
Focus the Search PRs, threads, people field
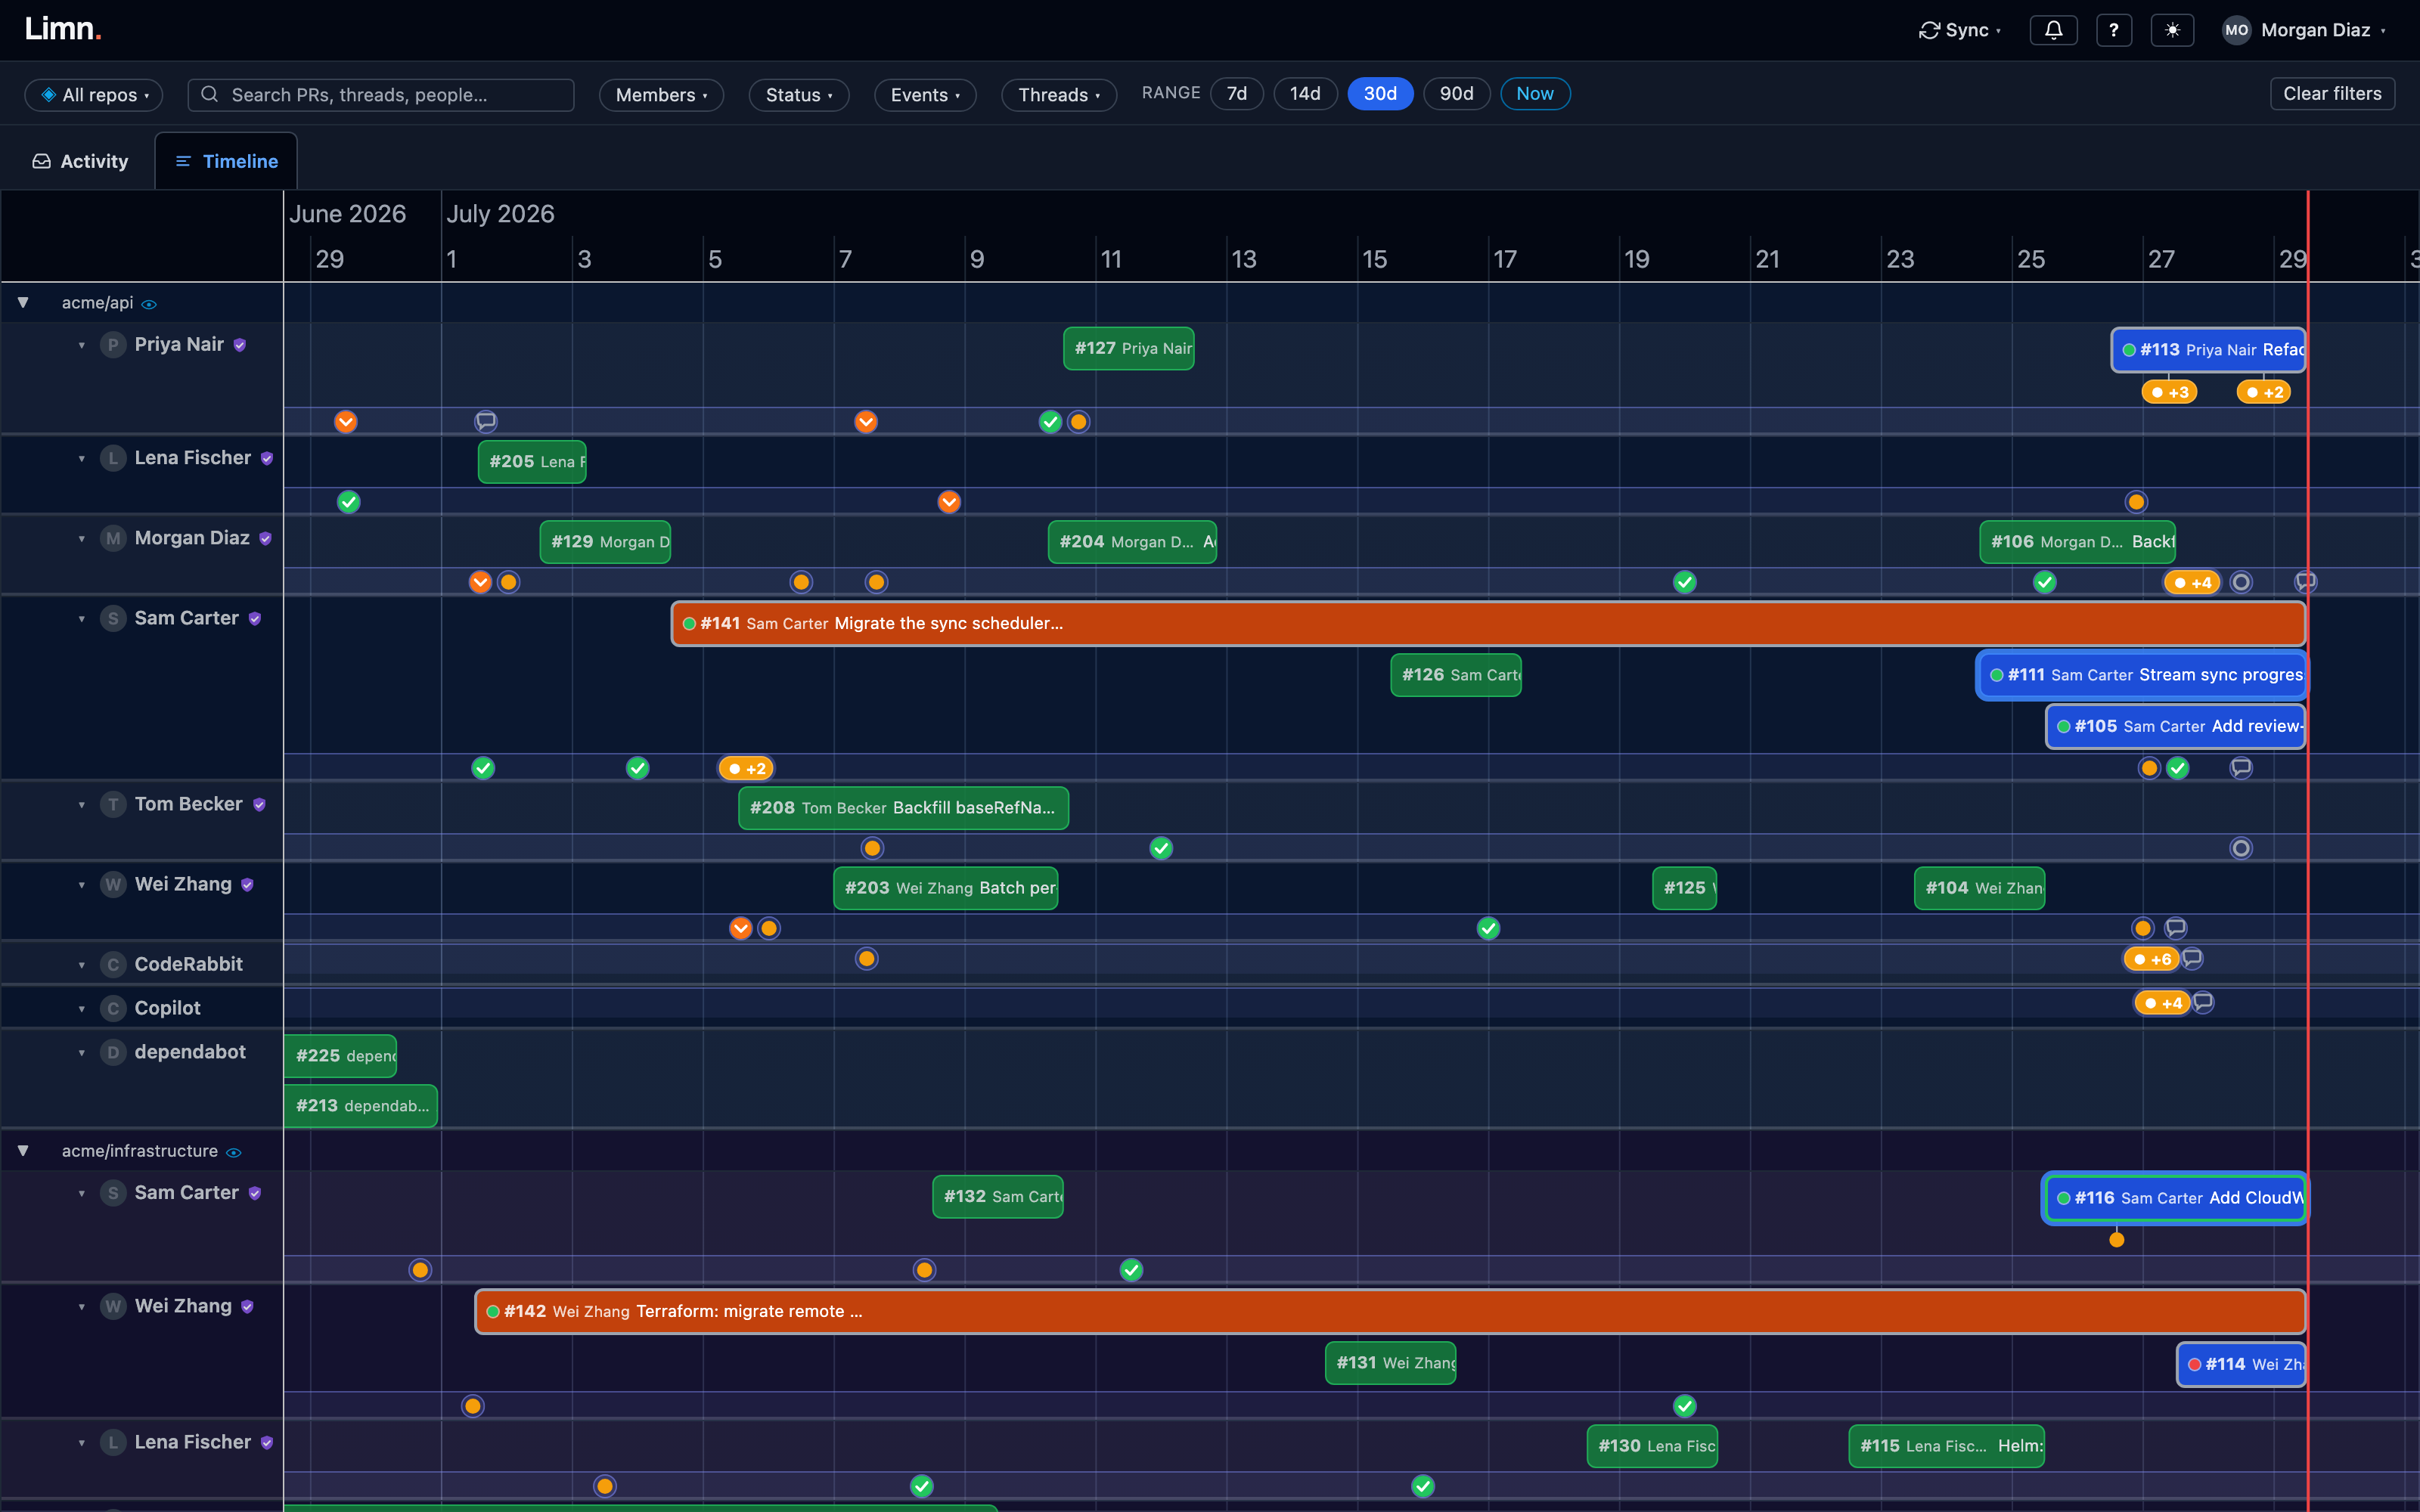381,94
